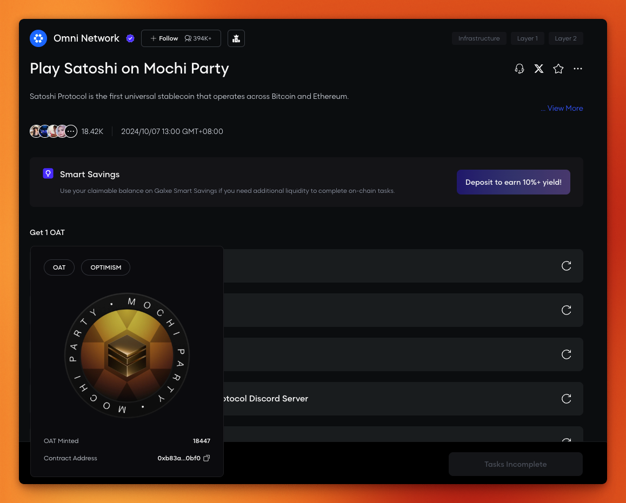626x503 pixels.
Task: Open the leaderboard podium icon button
Action: (236, 38)
